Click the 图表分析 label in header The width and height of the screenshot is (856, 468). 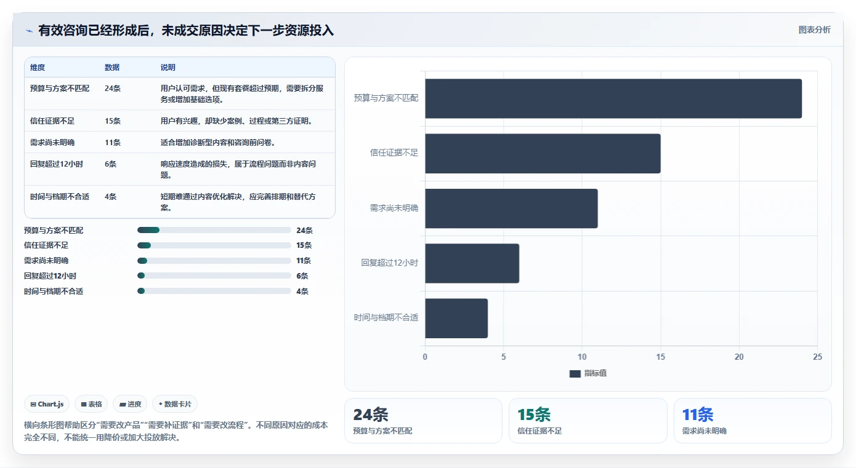(x=814, y=30)
